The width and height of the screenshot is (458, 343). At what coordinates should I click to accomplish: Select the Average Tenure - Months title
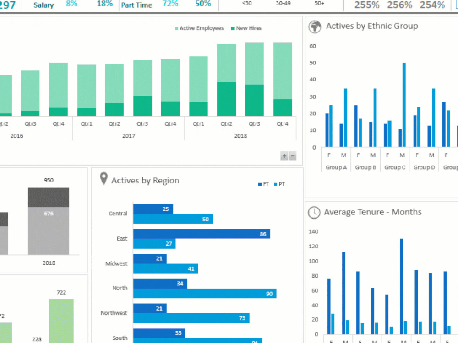tap(373, 212)
